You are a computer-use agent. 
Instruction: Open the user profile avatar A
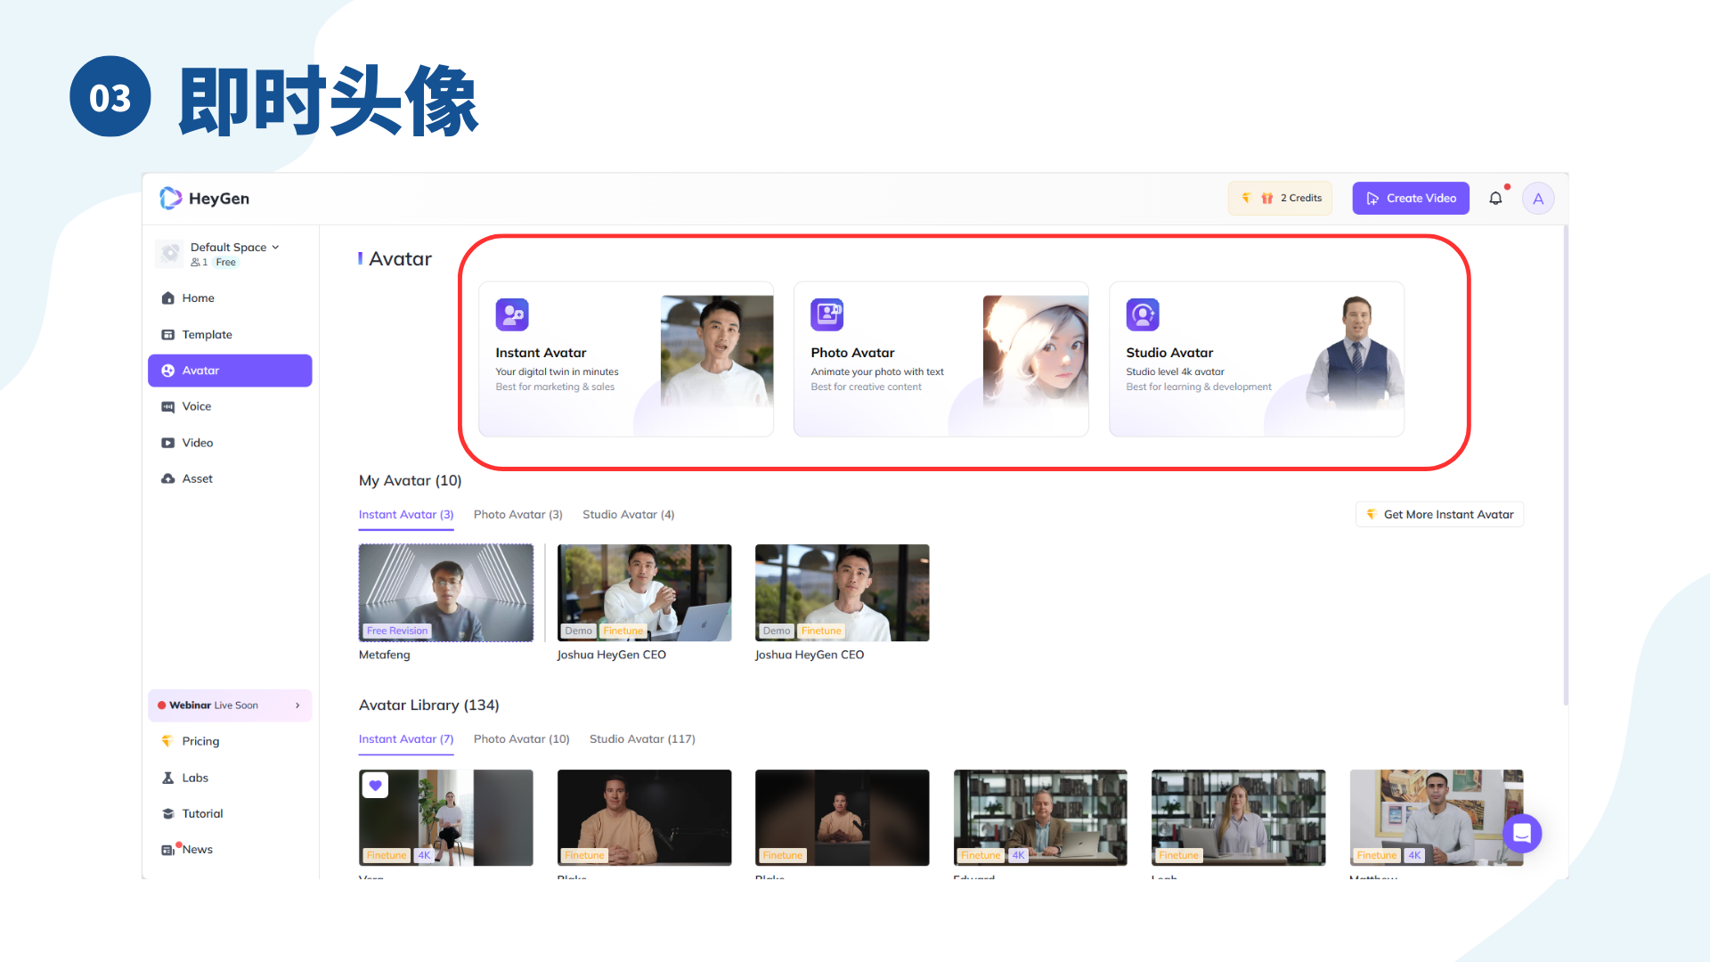click(x=1538, y=199)
